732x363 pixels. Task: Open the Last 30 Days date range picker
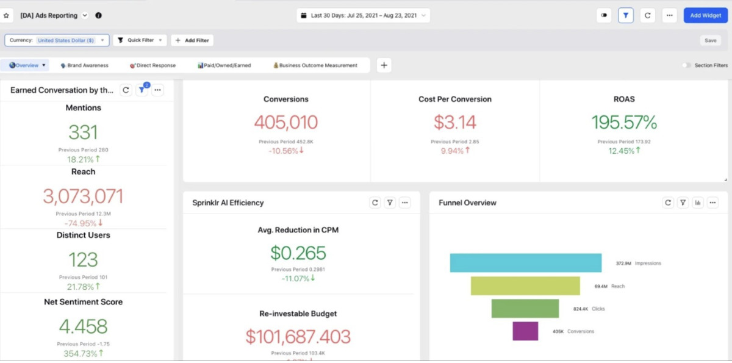(x=364, y=15)
